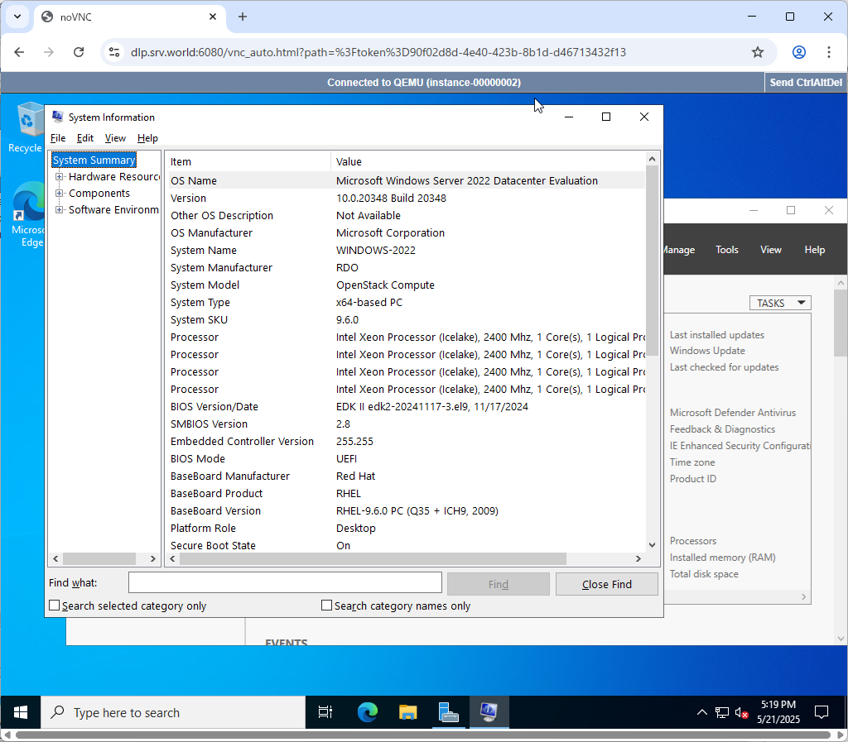Screen dimensions: 848x742
Task: Click the tree pane horizontal scrollbar thumb
Action: point(99,559)
